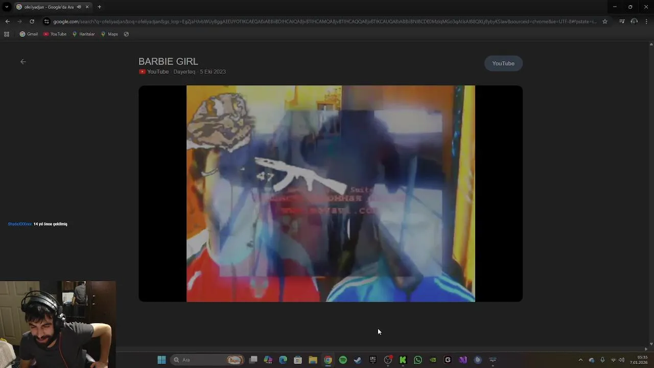Expand hidden system tray icons chevron

click(580, 360)
